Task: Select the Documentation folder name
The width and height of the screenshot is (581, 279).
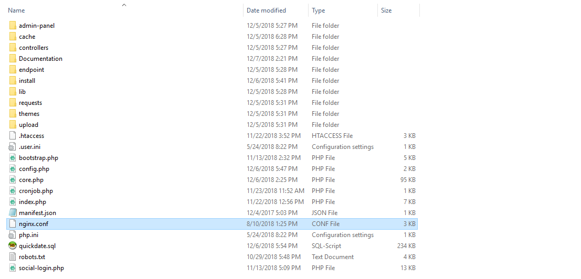Action: [40, 59]
